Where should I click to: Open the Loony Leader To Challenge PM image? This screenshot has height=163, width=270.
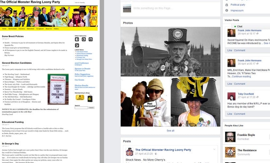point(58,89)
